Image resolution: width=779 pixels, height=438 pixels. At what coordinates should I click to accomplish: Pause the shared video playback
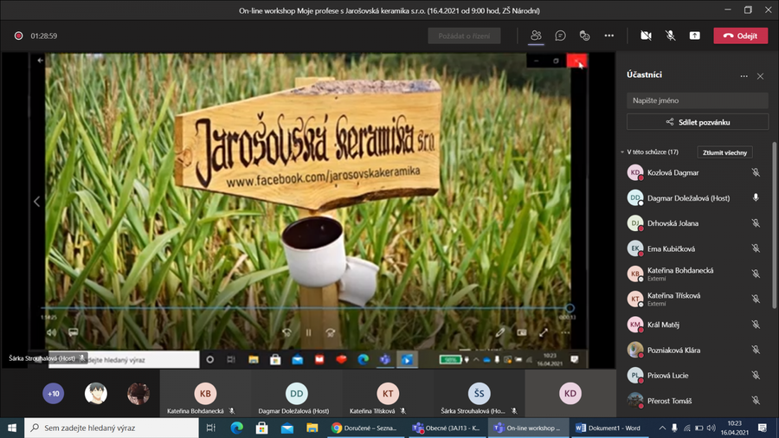tap(308, 332)
